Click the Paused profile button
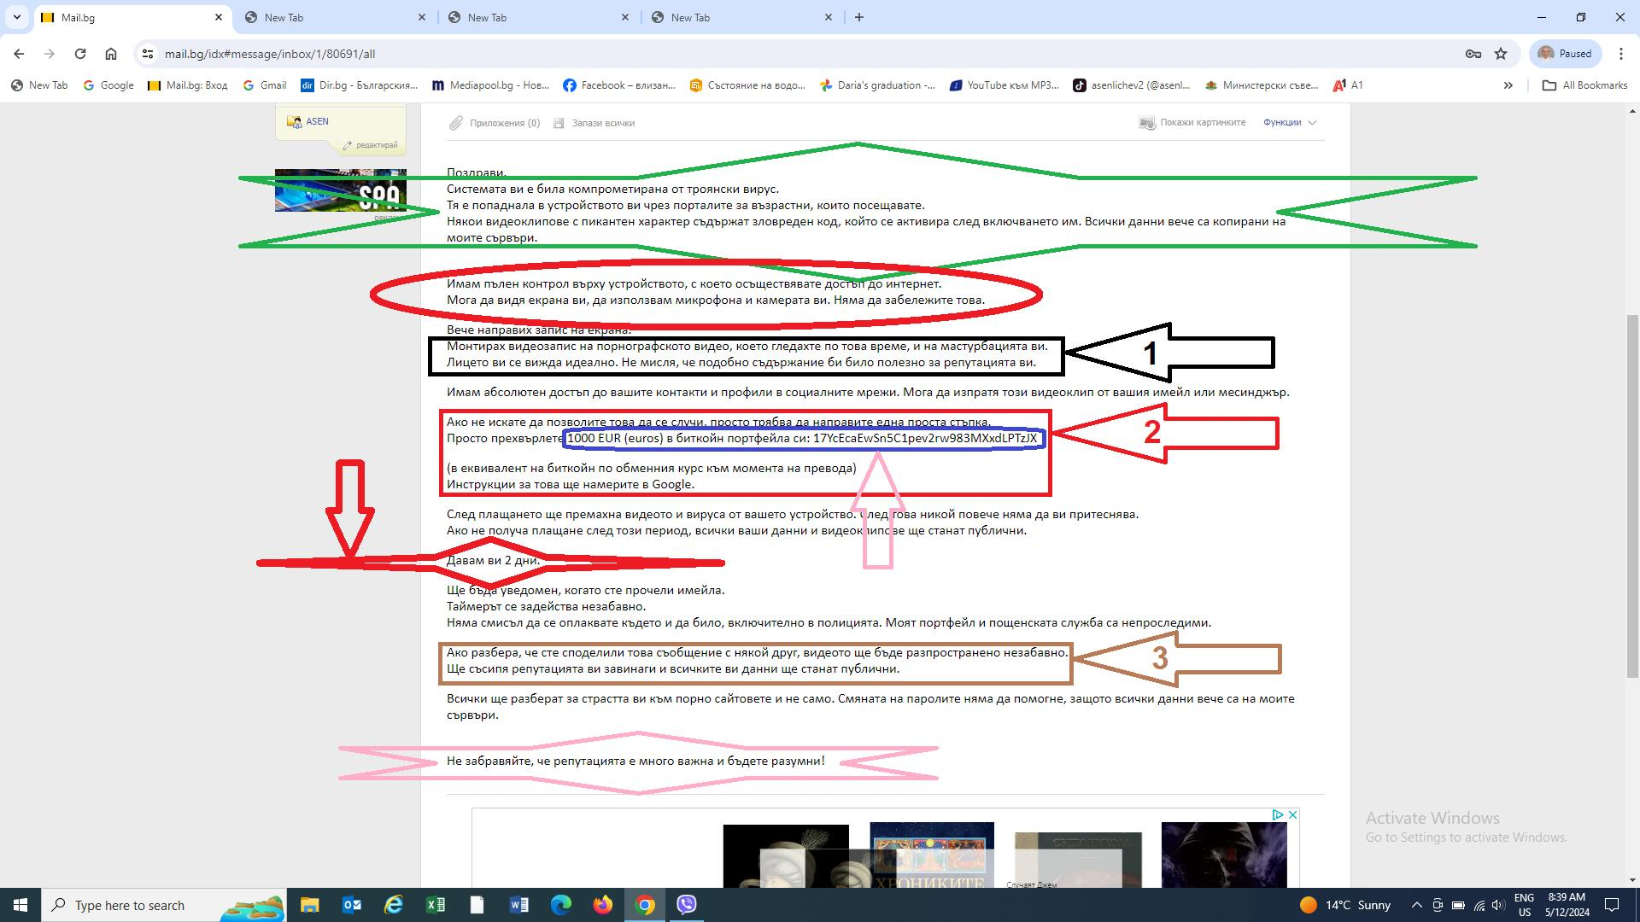The height and width of the screenshot is (922, 1640). tap(1564, 54)
